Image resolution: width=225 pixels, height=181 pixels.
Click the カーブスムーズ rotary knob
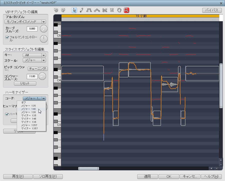click(x=43, y=29)
